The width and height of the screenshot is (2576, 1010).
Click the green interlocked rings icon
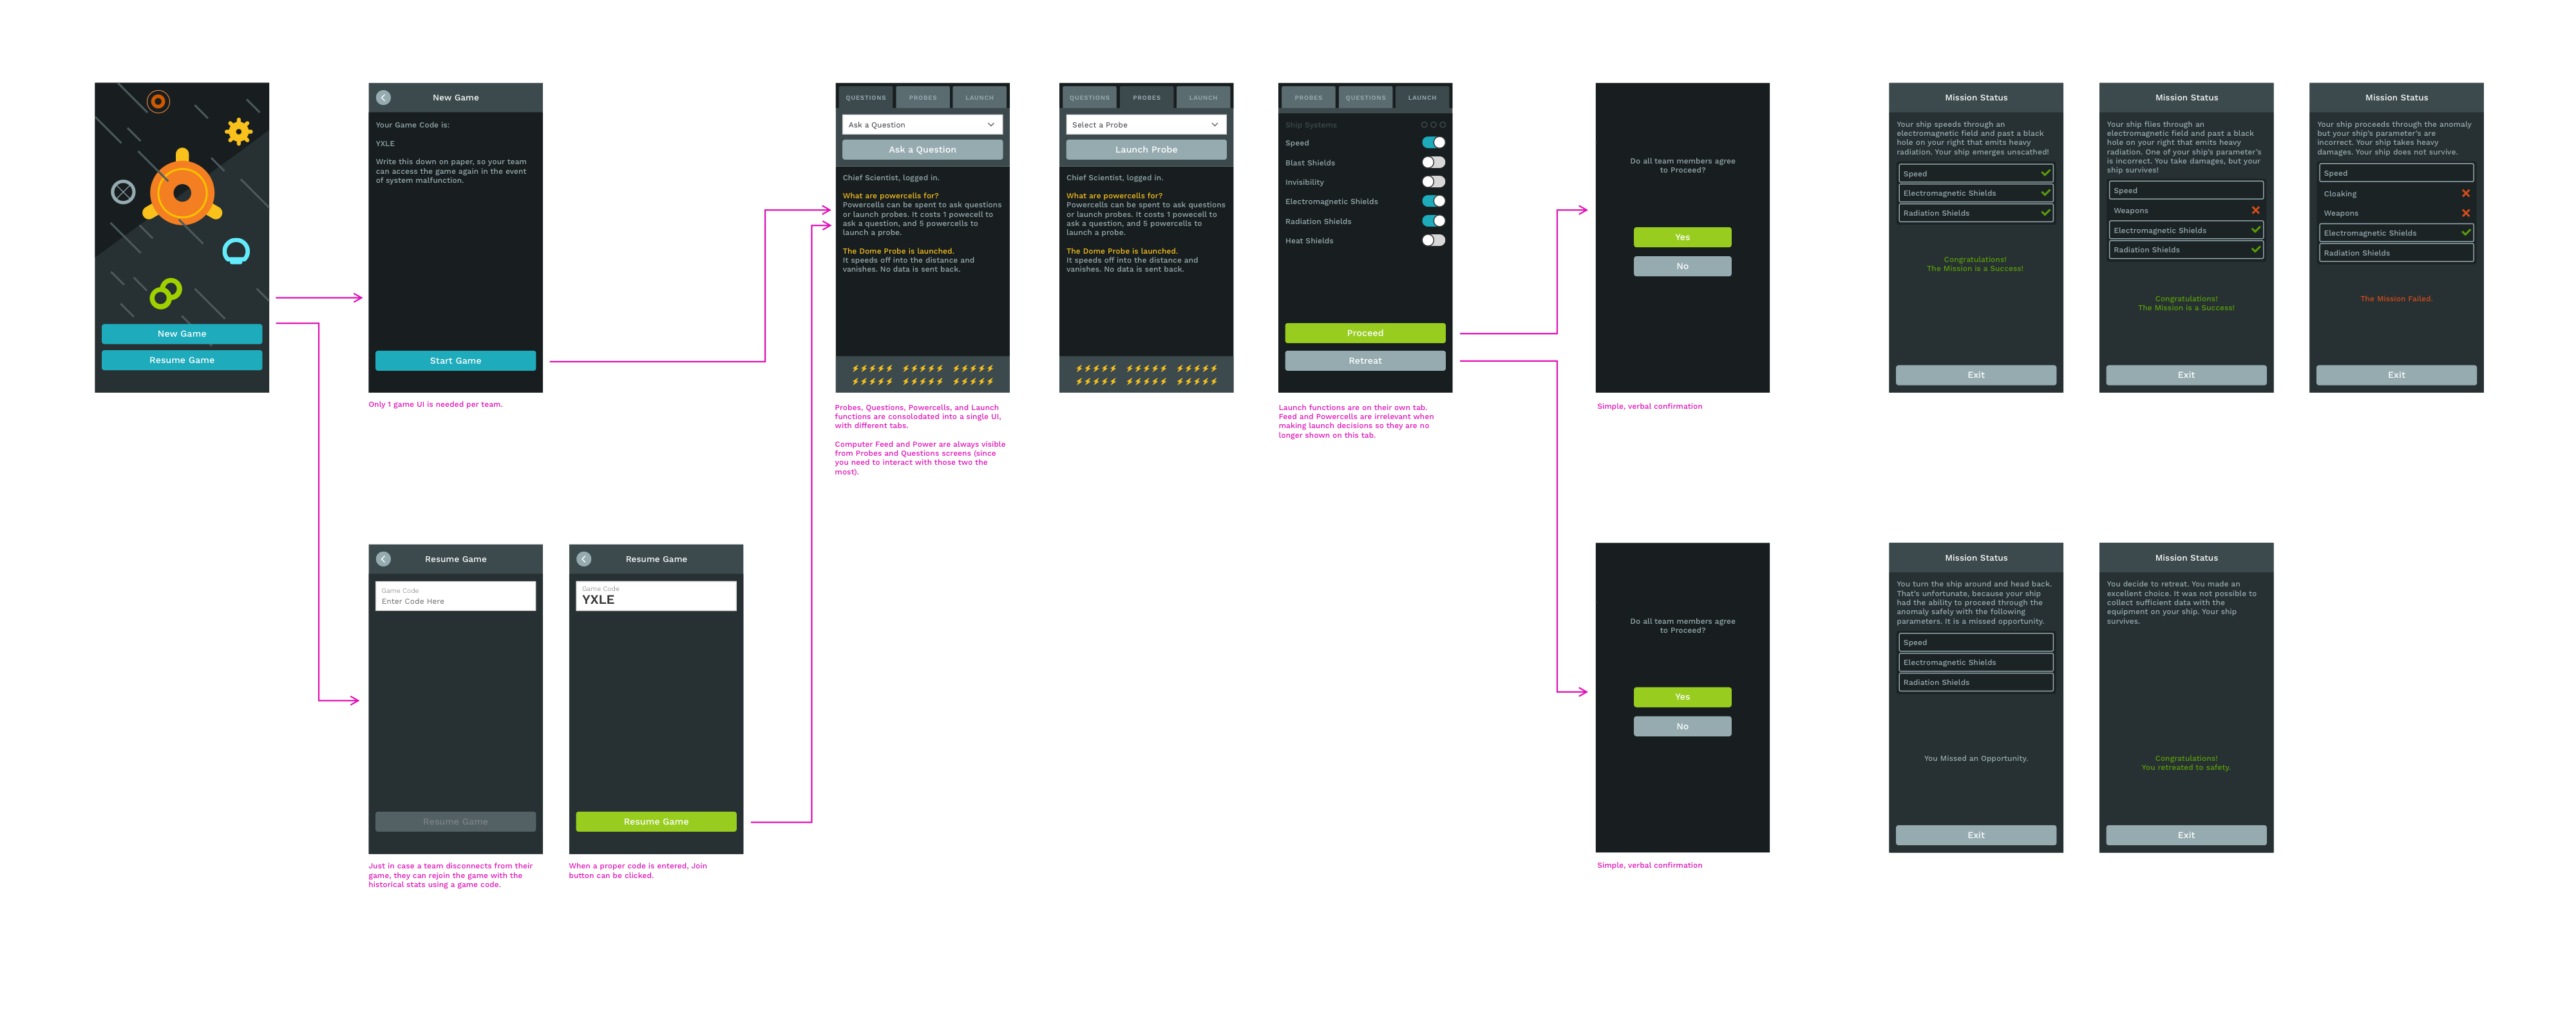[x=165, y=293]
